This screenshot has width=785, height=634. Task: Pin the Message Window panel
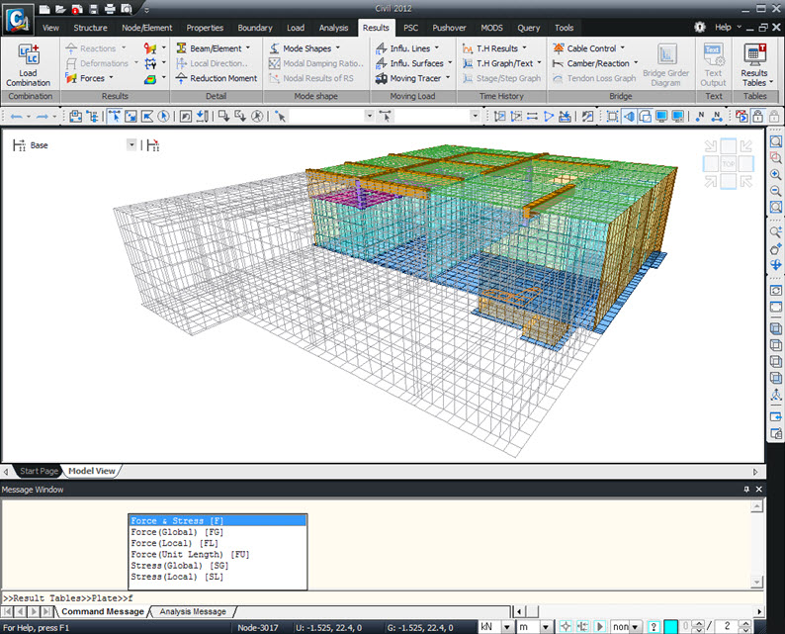pos(746,490)
